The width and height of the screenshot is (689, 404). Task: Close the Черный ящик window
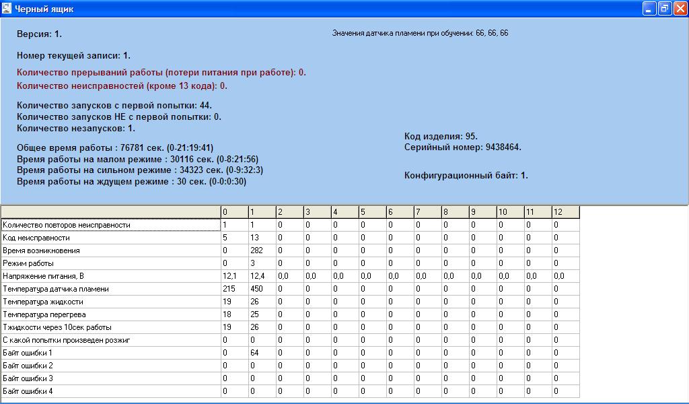coord(680,8)
